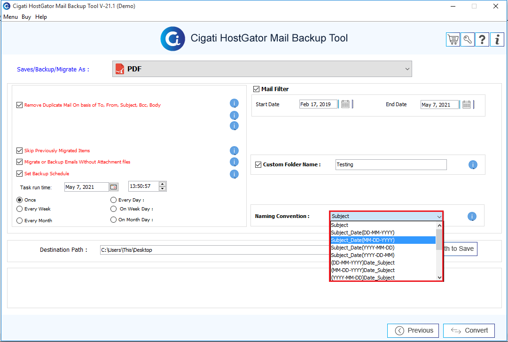Click the PDF file format icon
The height and width of the screenshot is (342, 508).
tap(120, 69)
